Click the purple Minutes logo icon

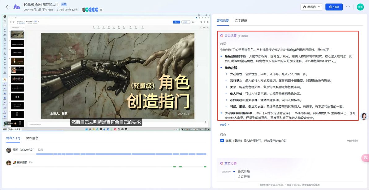click(x=17, y=7)
